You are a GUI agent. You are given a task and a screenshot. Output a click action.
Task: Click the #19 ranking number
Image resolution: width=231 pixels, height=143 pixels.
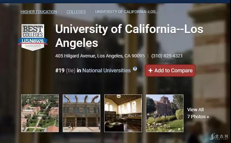(x=60, y=70)
